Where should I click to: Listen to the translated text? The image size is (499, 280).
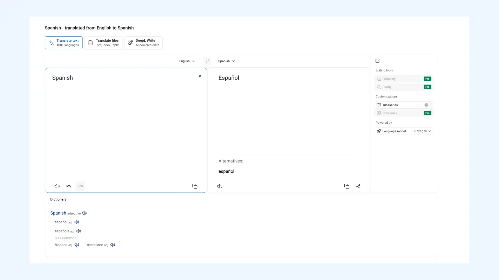pos(220,186)
